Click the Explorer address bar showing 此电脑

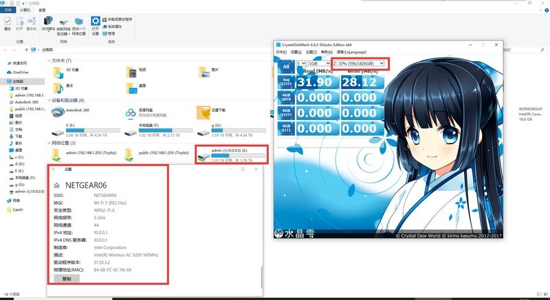coord(47,50)
